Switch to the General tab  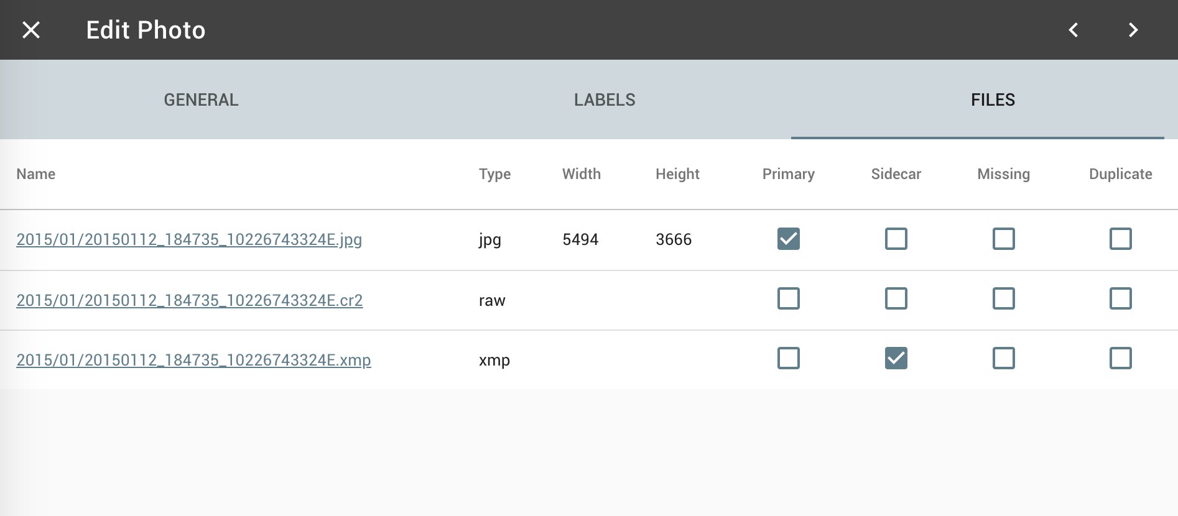201,99
